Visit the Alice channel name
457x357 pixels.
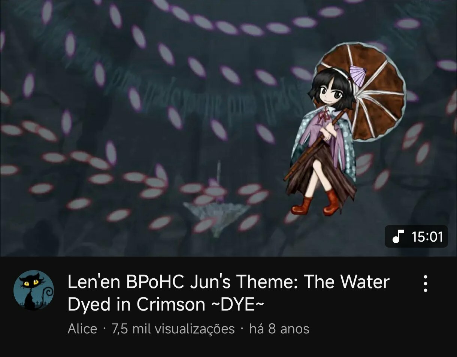click(82, 329)
